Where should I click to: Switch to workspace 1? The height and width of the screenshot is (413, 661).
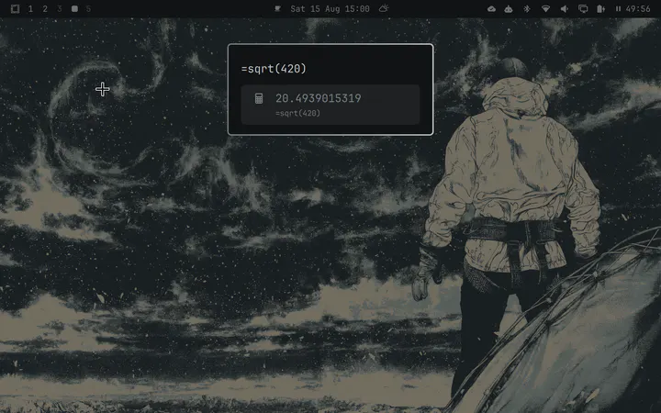(x=30, y=9)
